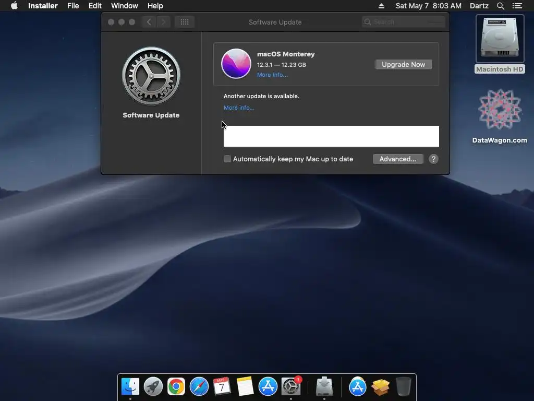Click the macOS Monterey icon

coord(236,64)
